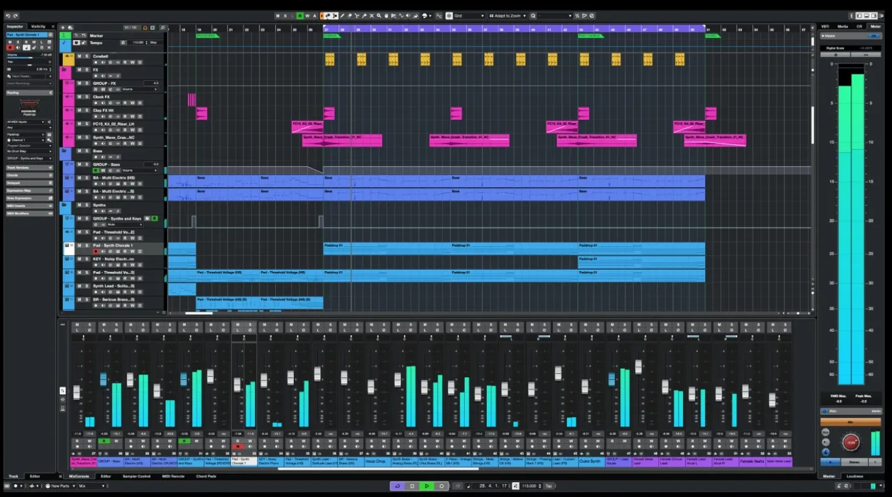The height and width of the screenshot is (497, 892).
Task: Toggle global M mute button in toolbar
Action: pyautogui.click(x=278, y=16)
